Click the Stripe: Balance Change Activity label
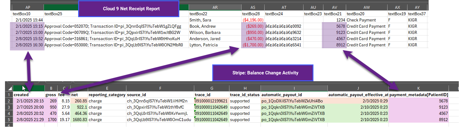This screenshot has width=461, height=127. (x=262, y=73)
